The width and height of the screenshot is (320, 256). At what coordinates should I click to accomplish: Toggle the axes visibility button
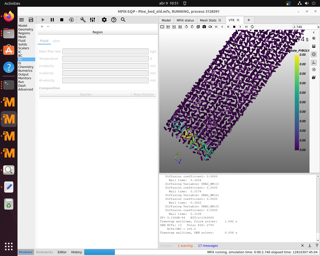click(314, 62)
